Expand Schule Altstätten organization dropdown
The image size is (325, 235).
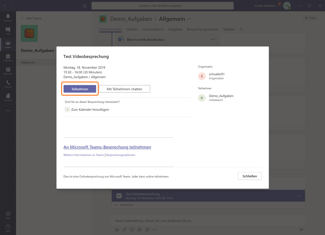coord(267,6)
